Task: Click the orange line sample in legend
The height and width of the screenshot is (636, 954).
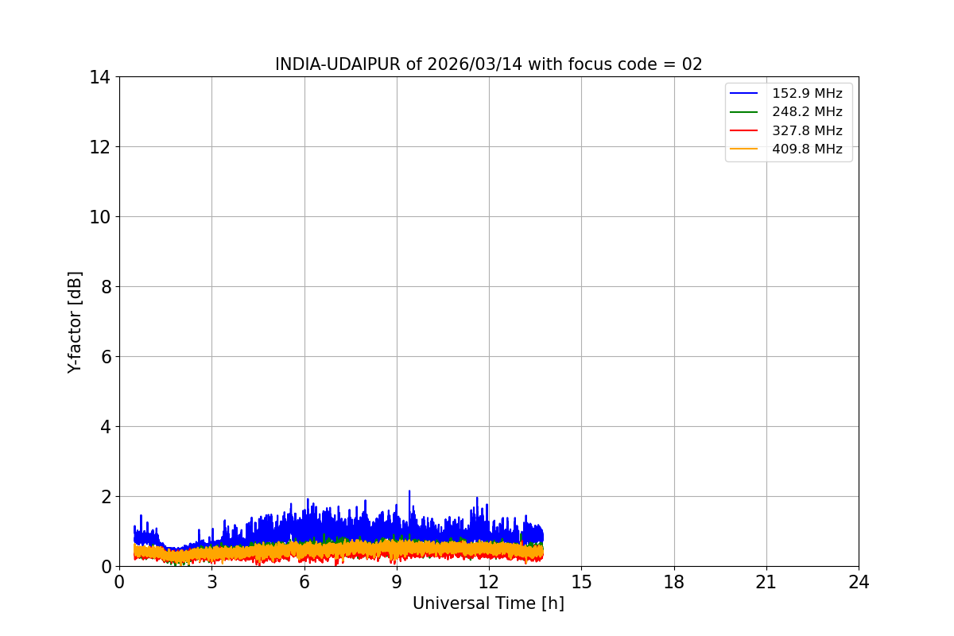Action: tap(745, 149)
